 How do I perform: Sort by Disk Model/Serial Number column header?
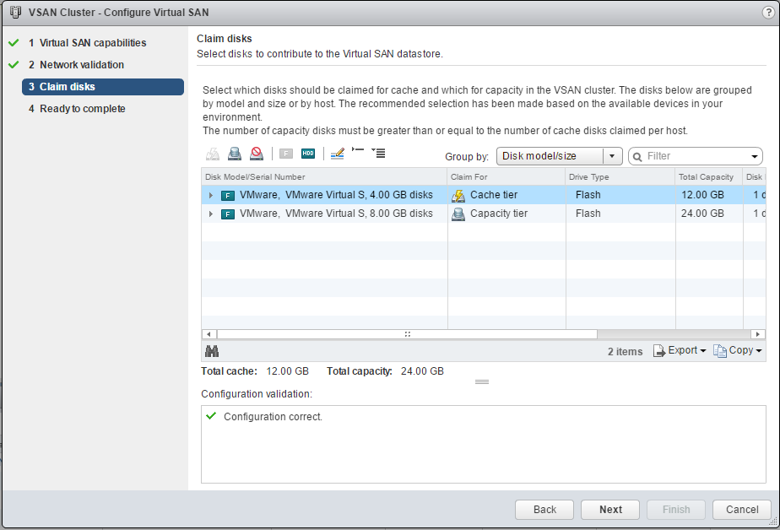tap(324, 177)
